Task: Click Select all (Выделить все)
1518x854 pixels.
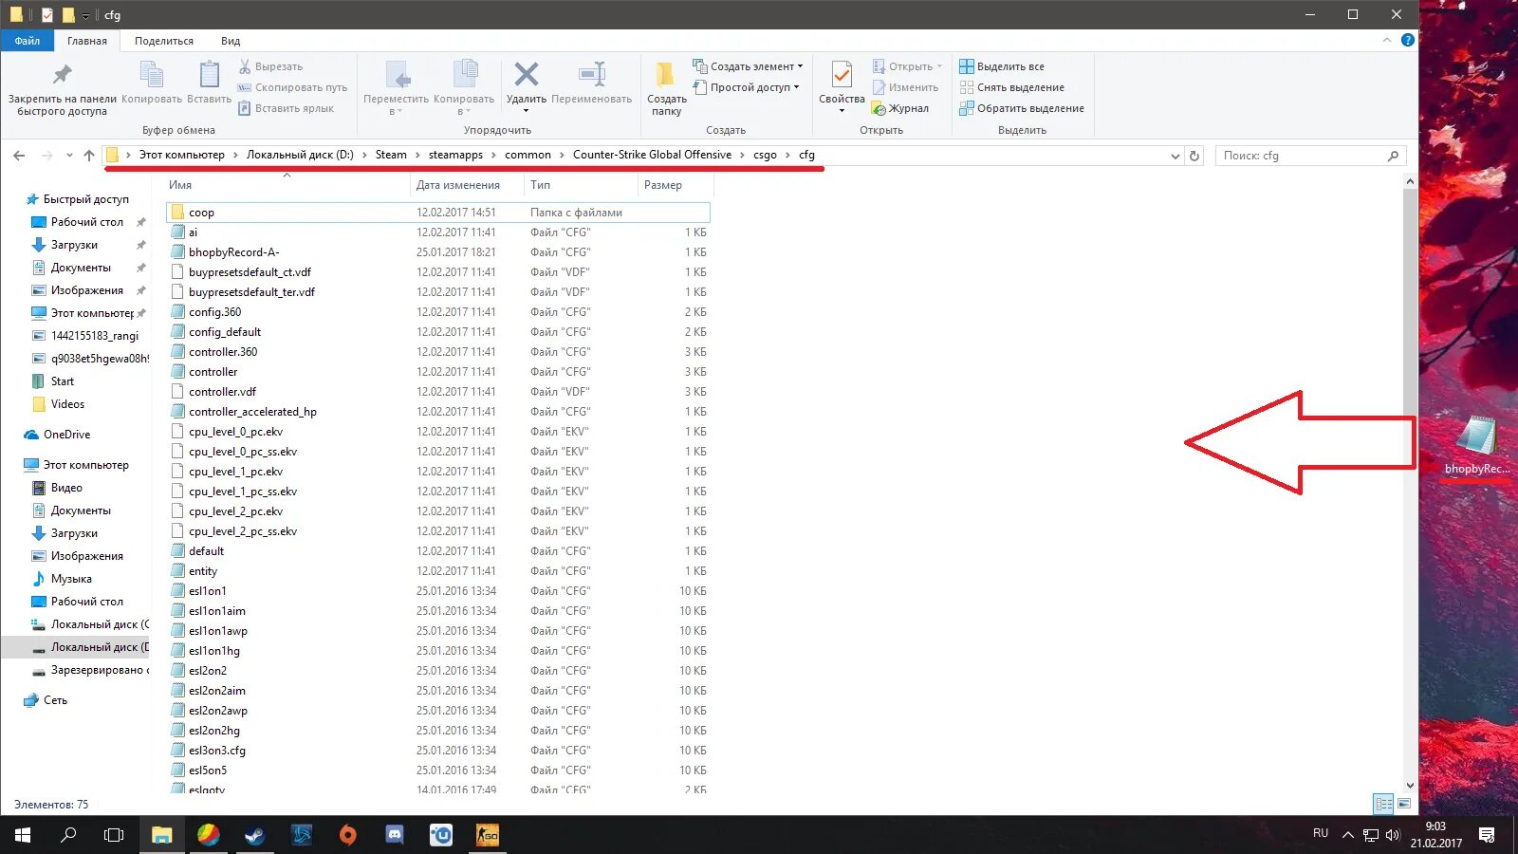Action: 1002,66
